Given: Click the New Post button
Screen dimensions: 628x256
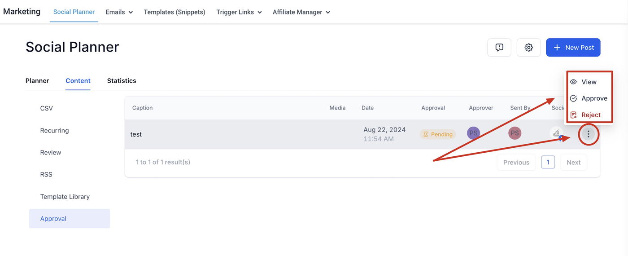Looking at the screenshot, I should click(x=573, y=48).
